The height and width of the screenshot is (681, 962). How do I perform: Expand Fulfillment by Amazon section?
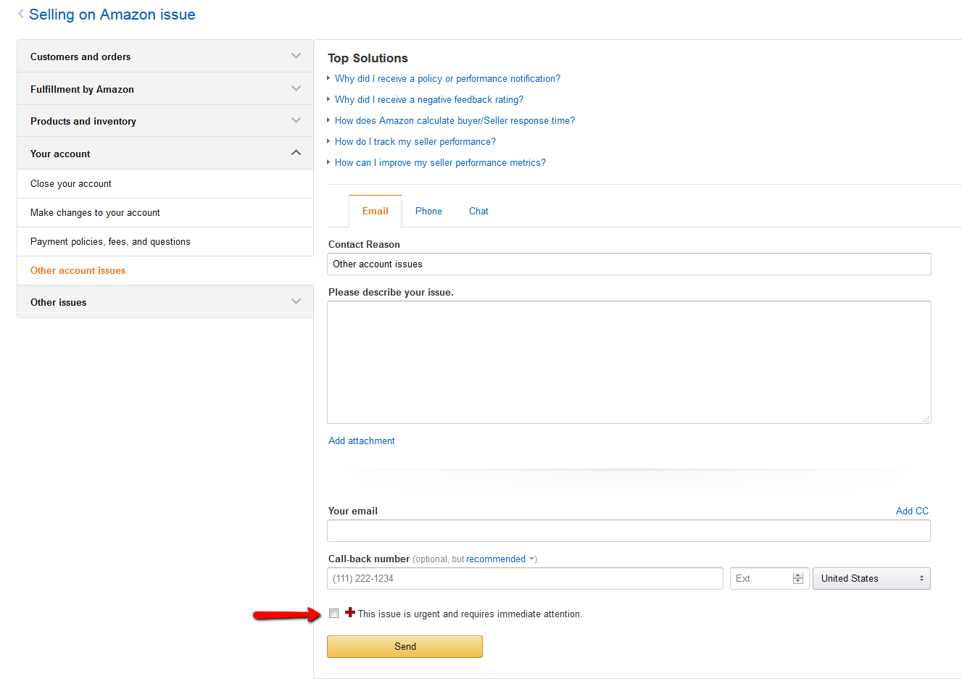click(165, 88)
